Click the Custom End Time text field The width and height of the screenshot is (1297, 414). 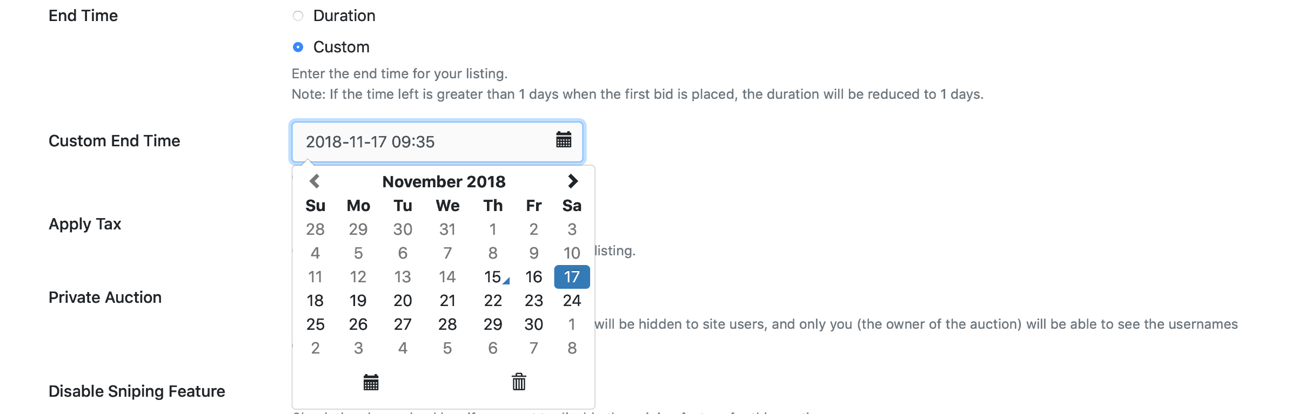coord(422,142)
